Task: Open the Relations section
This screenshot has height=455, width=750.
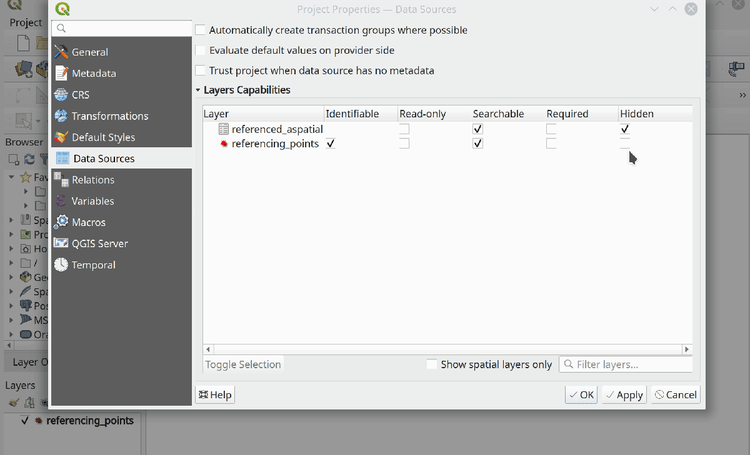Action: [92, 180]
